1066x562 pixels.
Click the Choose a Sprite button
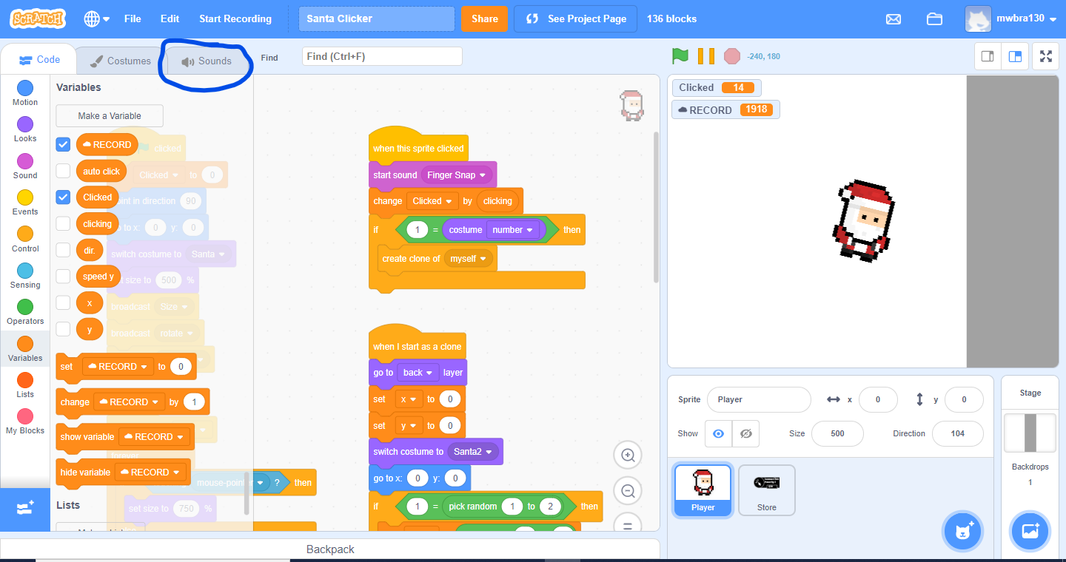click(x=963, y=531)
